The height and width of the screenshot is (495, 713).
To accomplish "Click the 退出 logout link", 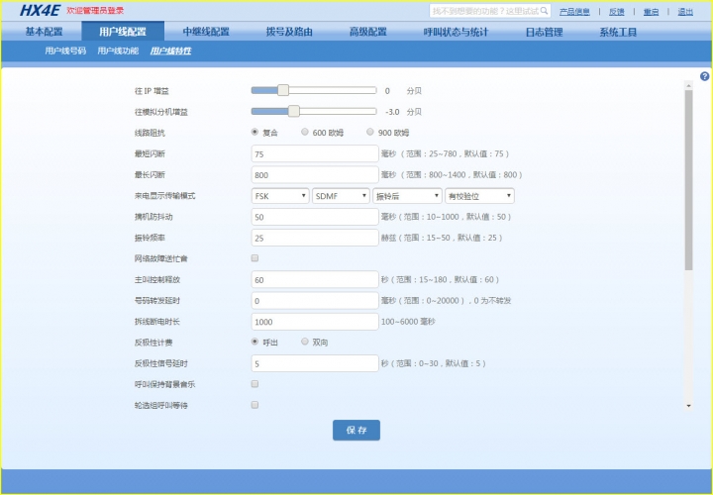I will (x=685, y=11).
